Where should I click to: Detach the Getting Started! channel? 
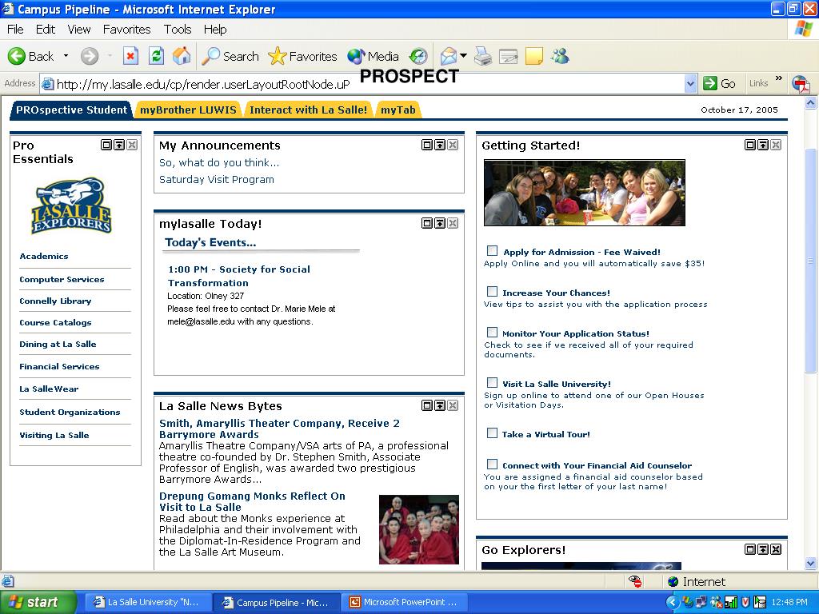pyautogui.click(x=750, y=145)
